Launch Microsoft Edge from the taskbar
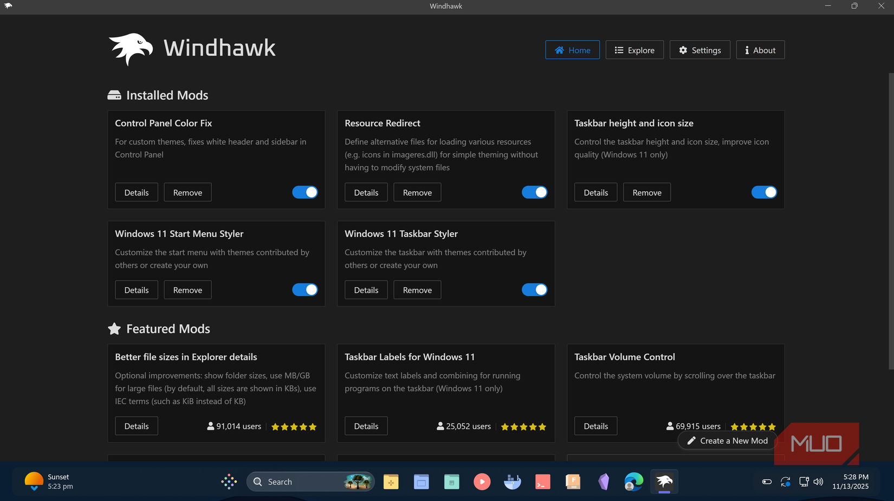The height and width of the screenshot is (501, 894). click(633, 481)
